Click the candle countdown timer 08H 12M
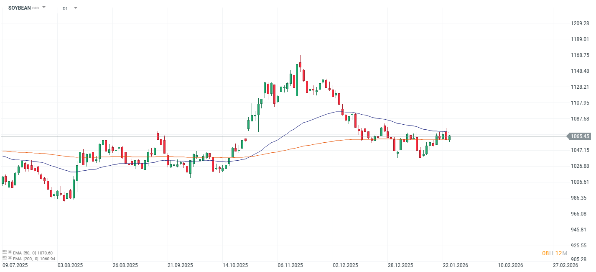Viewport: 596px width, 272px height. tap(554, 253)
